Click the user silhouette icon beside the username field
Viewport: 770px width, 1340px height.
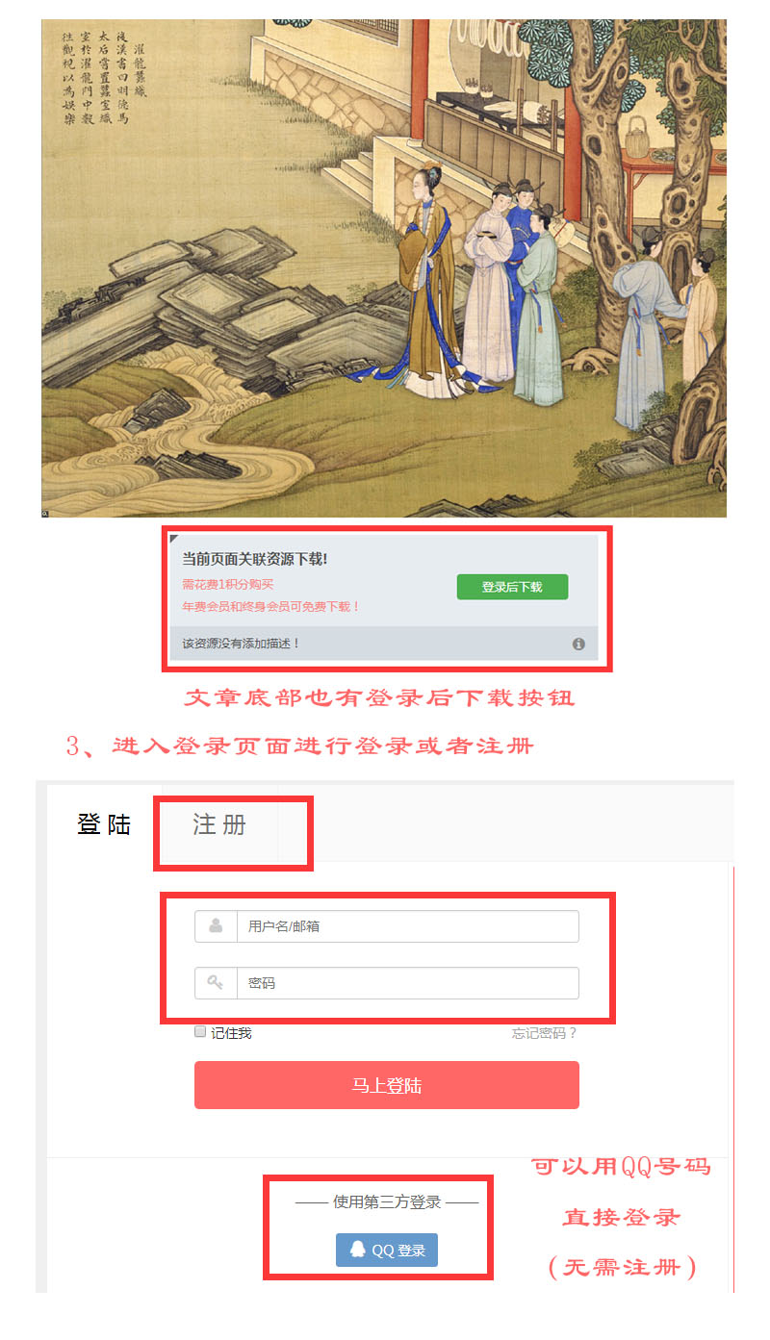pyautogui.click(x=216, y=925)
